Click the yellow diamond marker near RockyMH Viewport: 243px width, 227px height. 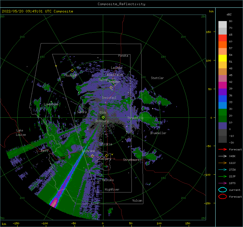pyautogui.click(x=72, y=70)
